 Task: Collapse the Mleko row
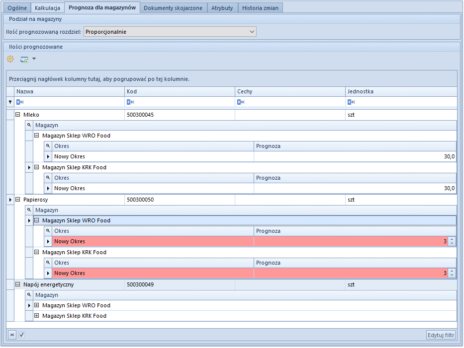tap(18, 115)
